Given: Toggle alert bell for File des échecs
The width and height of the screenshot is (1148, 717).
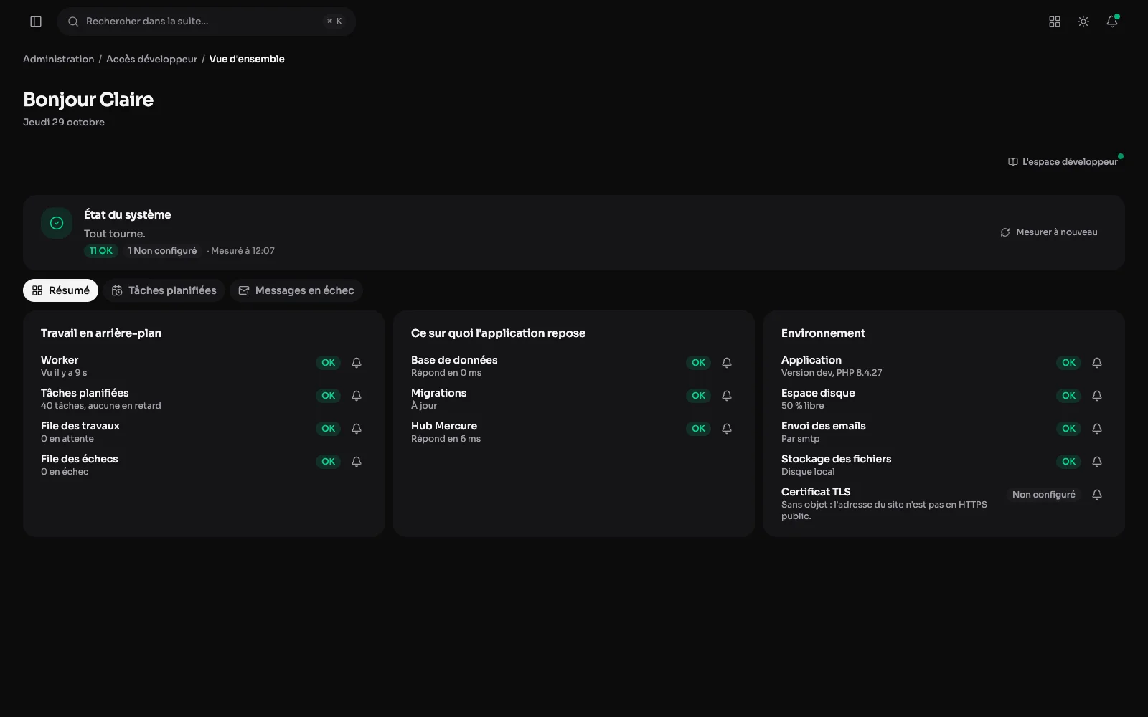Looking at the screenshot, I should pyautogui.click(x=357, y=462).
